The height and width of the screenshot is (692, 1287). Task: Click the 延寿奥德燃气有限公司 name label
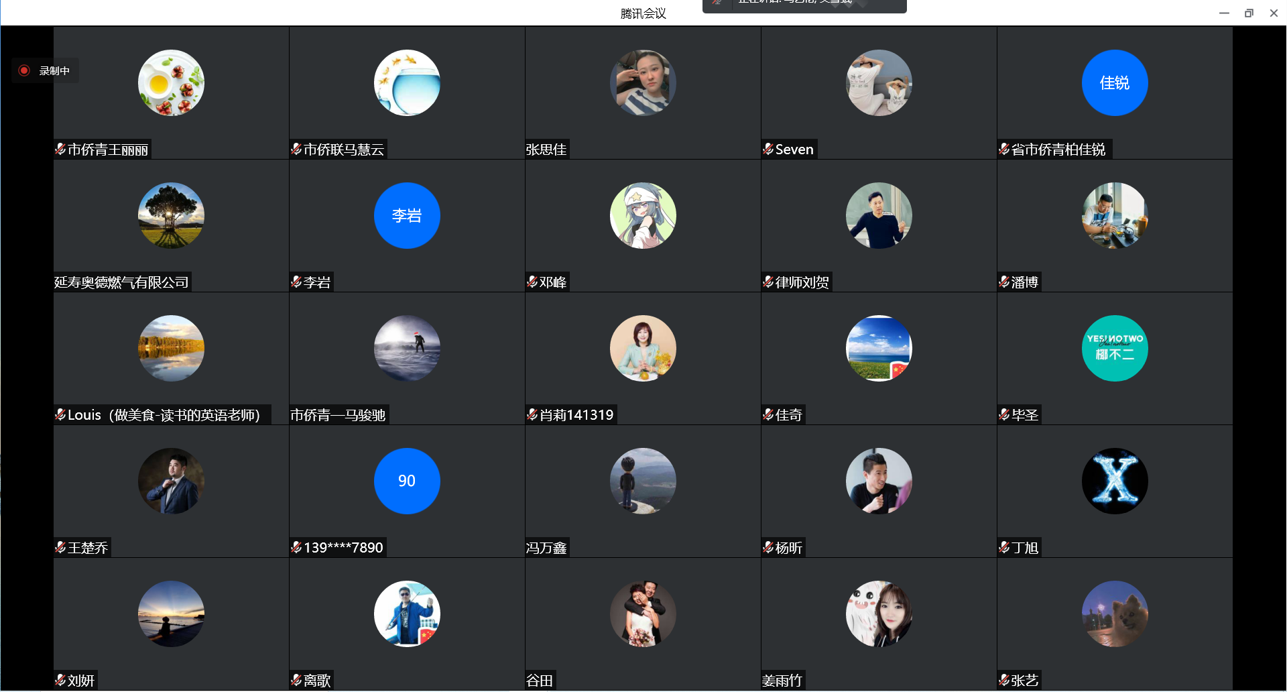121,282
